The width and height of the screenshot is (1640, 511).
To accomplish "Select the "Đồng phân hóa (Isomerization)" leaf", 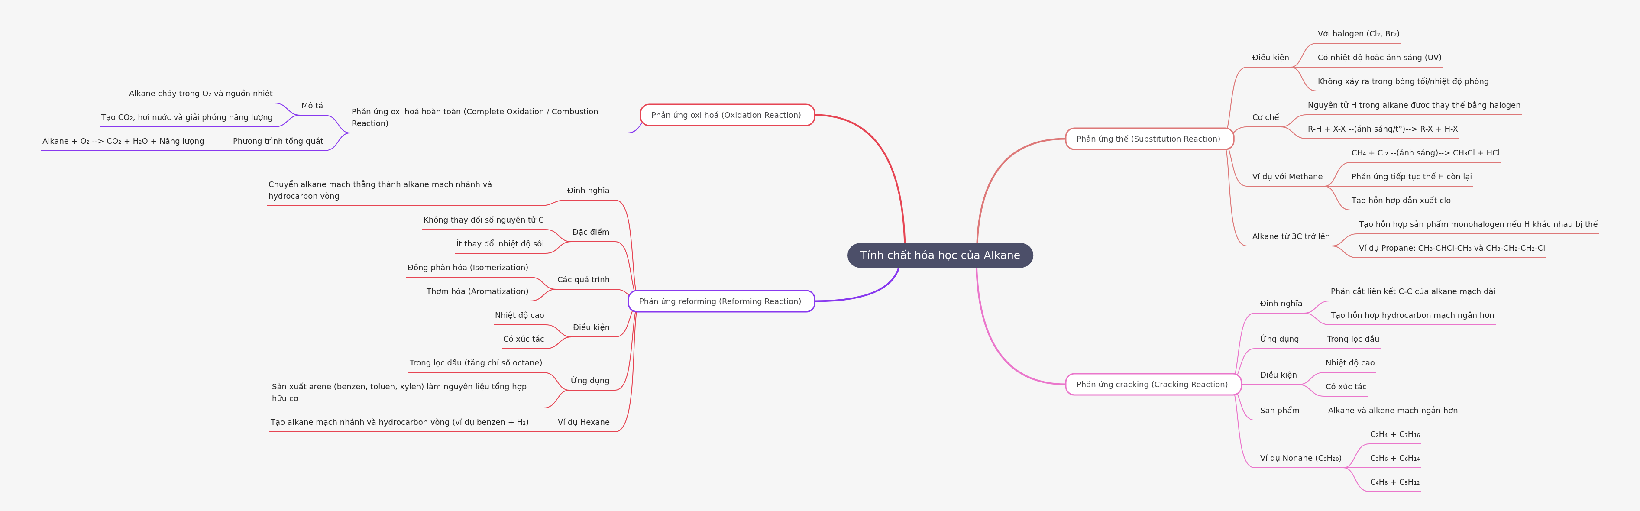I will coord(468,267).
